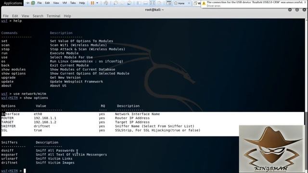Image resolution: width=308 pixels, height=173 pixels.
Task: Click the revert to snapshot icon
Action: pyautogui.click(x=122, y=3)
